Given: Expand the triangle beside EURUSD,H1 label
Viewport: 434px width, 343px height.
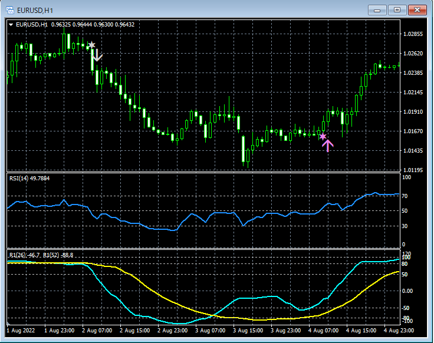Looking at the screenshot, I should [x=11, y=25].
